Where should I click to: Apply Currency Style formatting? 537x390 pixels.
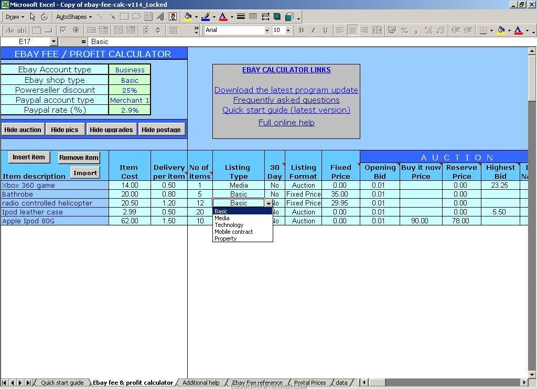pos(392,30)
